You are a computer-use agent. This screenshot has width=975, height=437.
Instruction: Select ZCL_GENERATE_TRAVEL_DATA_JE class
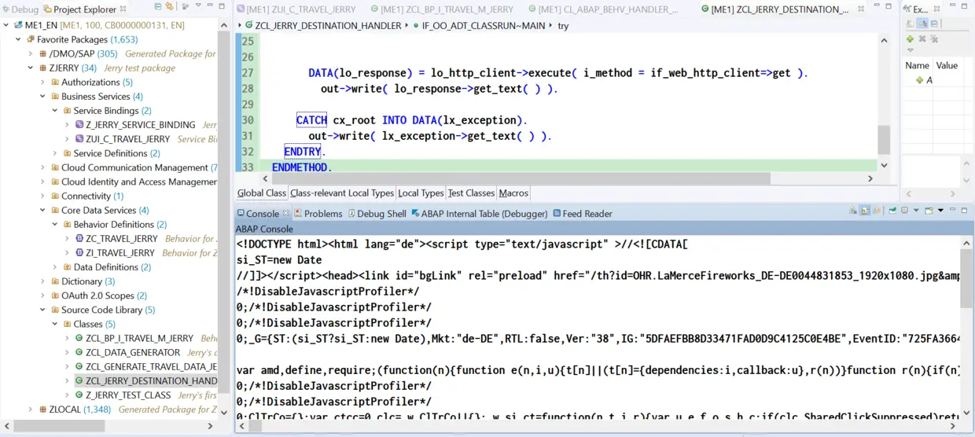click(145, 367)
